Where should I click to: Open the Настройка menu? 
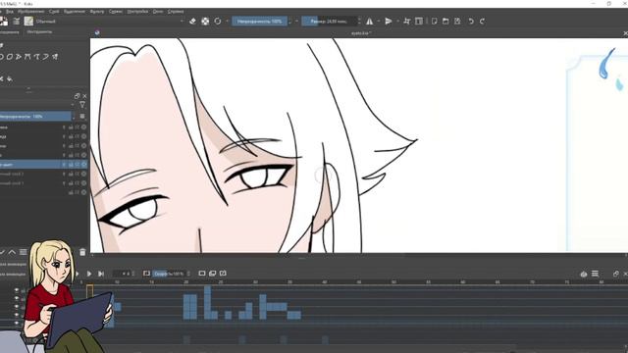(x=137, y=12)
